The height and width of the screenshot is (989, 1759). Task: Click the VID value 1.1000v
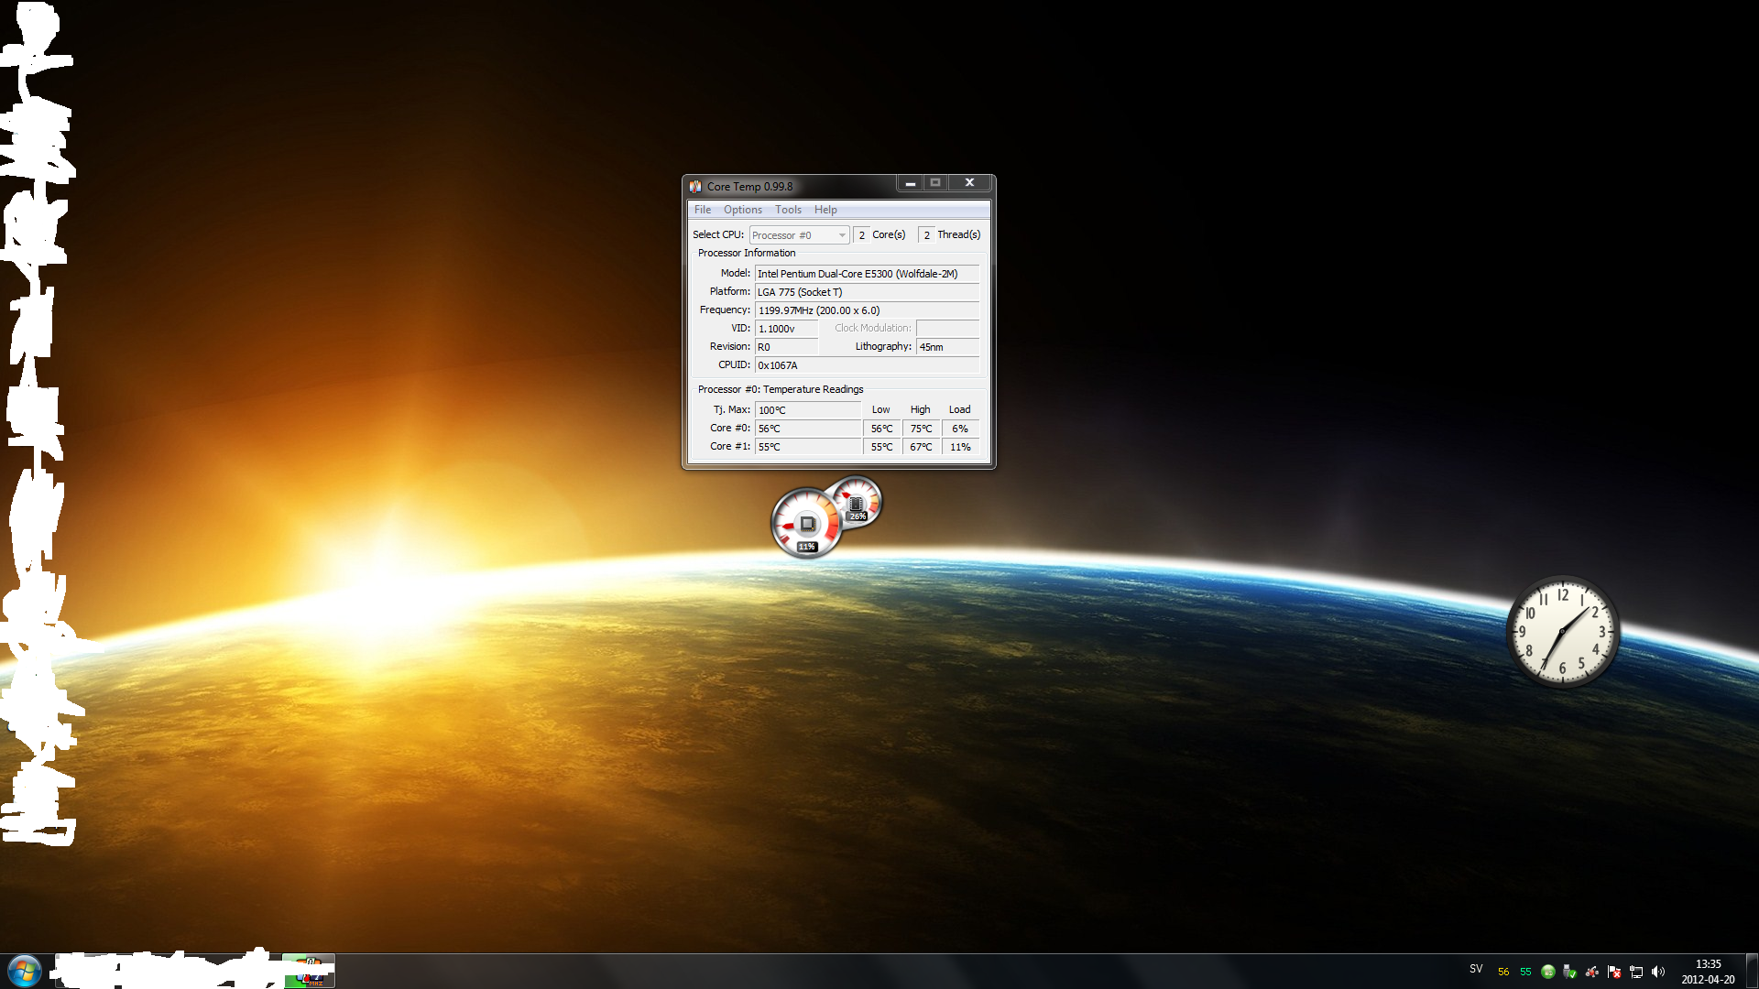(x=786, y=329)
